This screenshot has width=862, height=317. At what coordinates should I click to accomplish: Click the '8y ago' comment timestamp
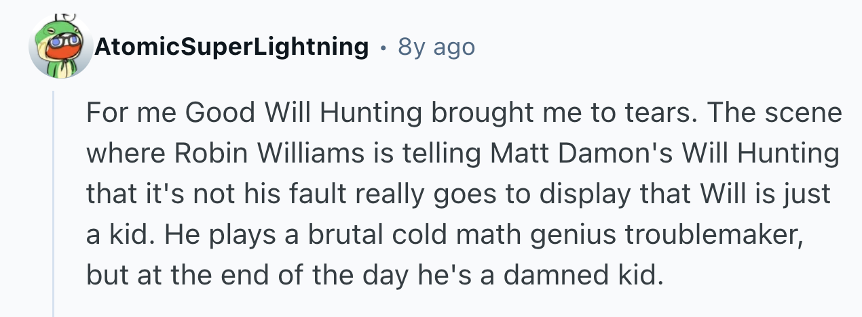tap(436, 47)
